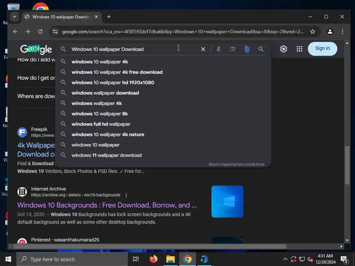Choose suggestion windows wallpaper download

point(163,93)
